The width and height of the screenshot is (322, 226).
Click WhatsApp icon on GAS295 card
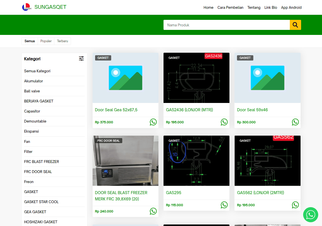click(224, 205)
